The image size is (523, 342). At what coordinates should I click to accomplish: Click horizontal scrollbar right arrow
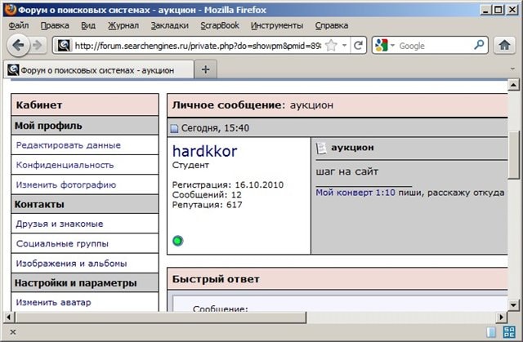click(x=501, y=317)
